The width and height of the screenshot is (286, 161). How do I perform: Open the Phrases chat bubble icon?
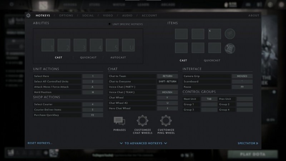coord(119,121)
